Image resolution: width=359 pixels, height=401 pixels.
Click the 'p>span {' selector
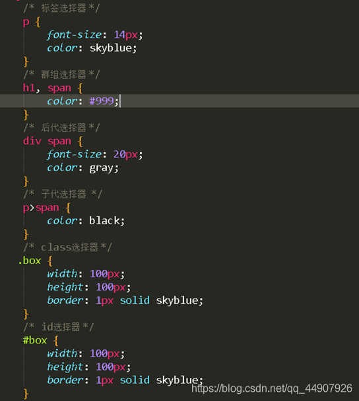click(47, 208)
